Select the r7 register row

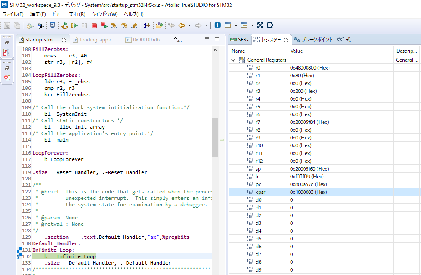[325, 122]
